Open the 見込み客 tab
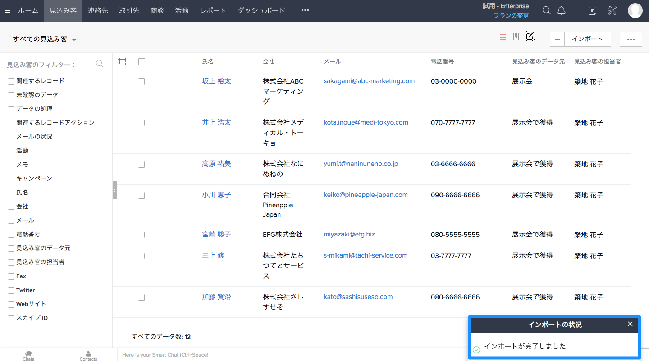Image resolution: width=649 pixels, height=361 pixels. point(63,11)
